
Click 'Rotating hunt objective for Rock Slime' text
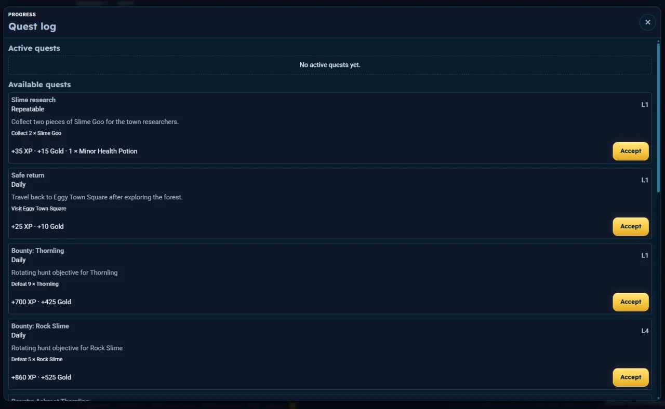[67, 348]
